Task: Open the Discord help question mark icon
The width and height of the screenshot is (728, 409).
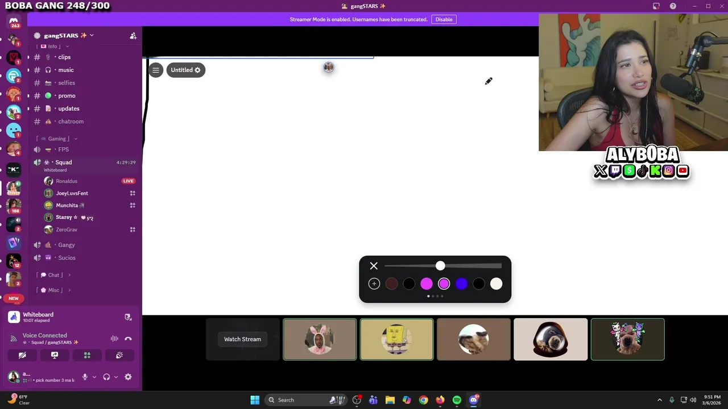Action: click(673, 6)
